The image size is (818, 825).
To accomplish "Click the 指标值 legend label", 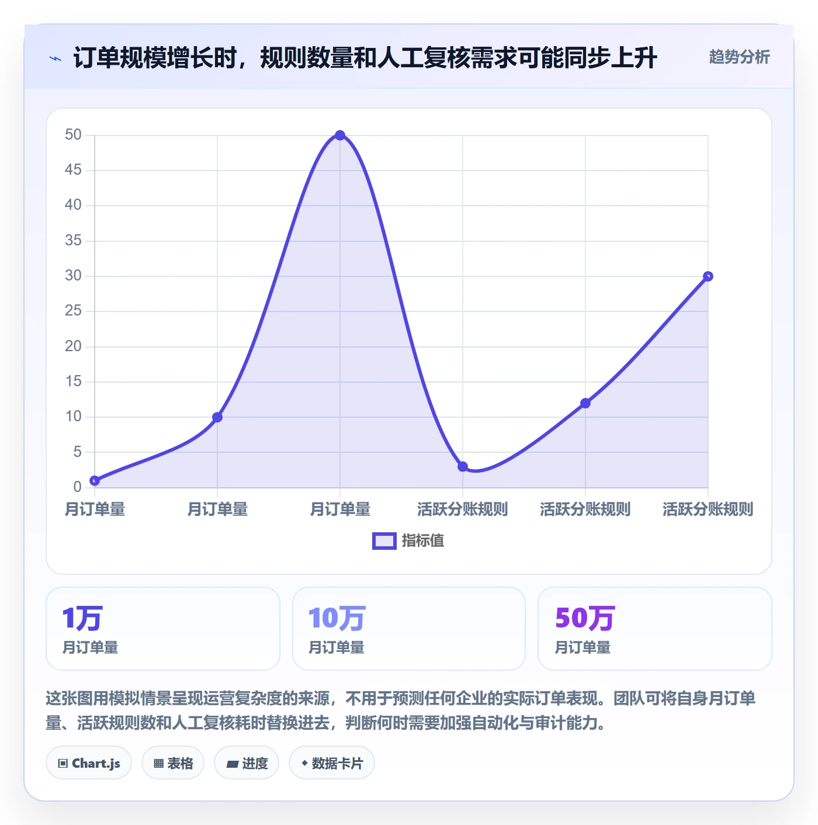I will point(423,541).
